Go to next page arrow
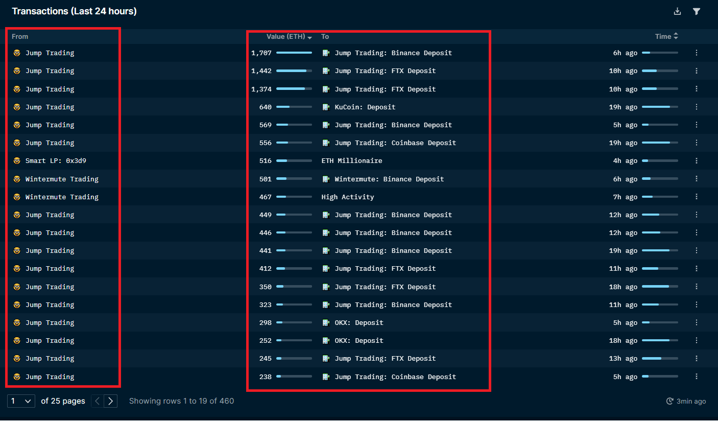The width and height of the screenshot is (718, 422). point(111,401)
